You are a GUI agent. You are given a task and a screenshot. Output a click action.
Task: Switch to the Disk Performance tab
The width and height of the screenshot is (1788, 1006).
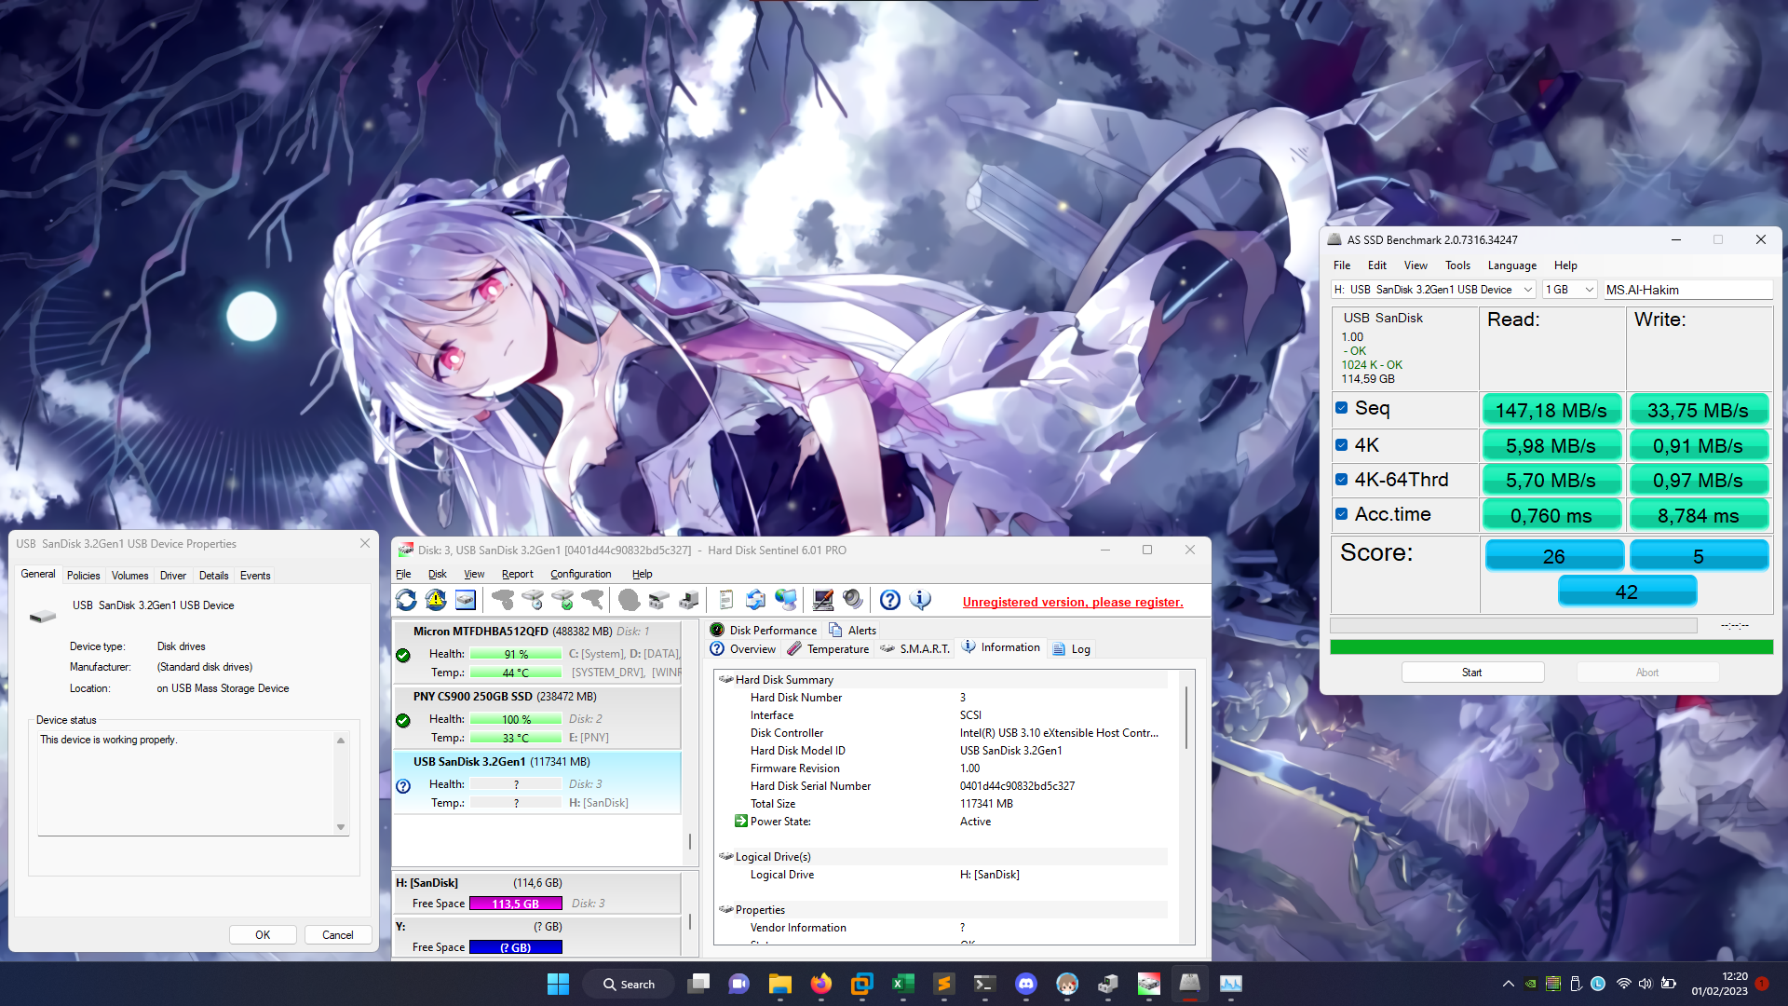pyautogui.click(x=764, y=631)
